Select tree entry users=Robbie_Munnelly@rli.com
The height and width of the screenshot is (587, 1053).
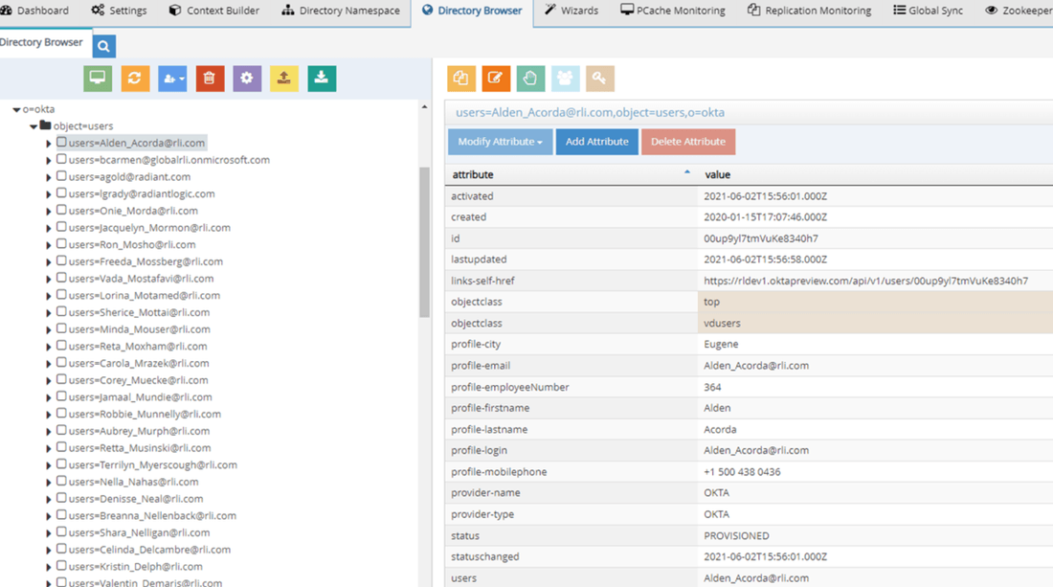click(x=145, y=414)
